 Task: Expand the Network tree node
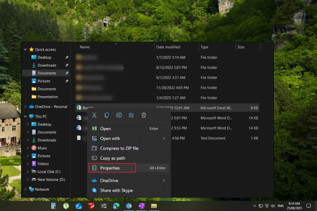click(25, 189)
